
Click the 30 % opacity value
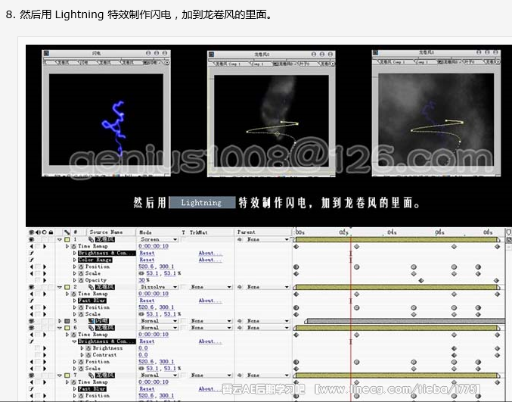[x=144, y=280]
